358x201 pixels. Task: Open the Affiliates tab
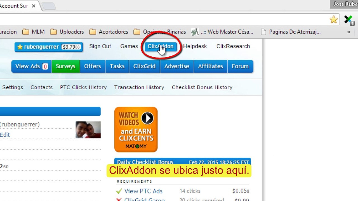[210, 66]
